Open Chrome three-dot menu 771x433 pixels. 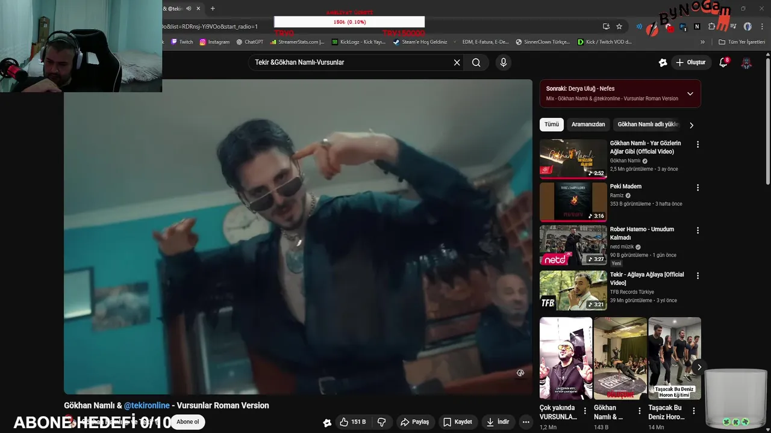[x=762, y=26]
